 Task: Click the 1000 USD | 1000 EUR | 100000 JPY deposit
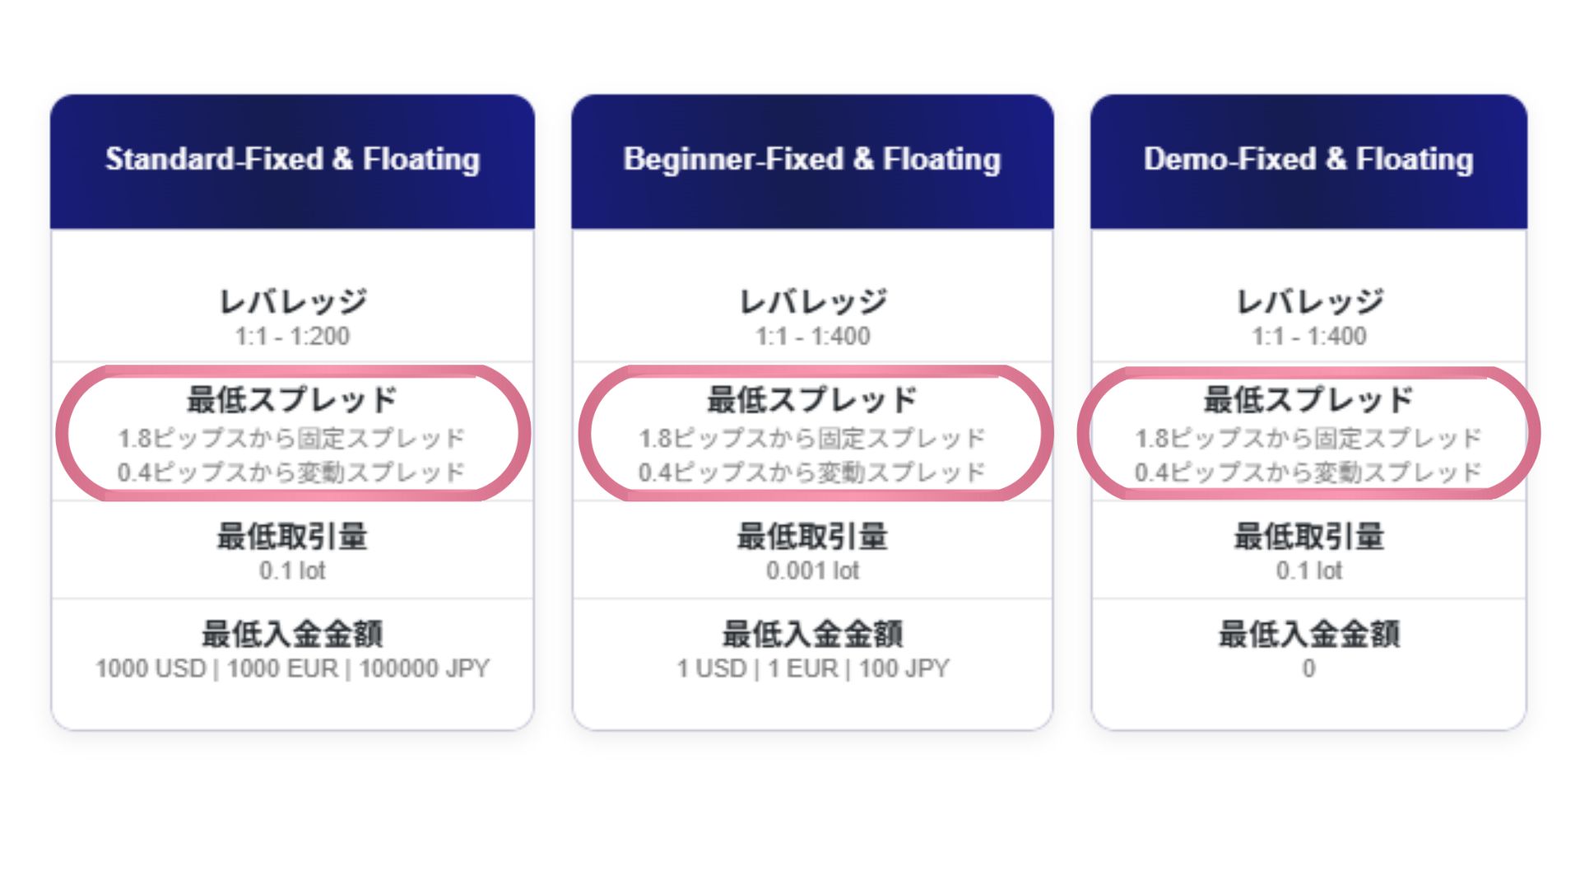292,668
